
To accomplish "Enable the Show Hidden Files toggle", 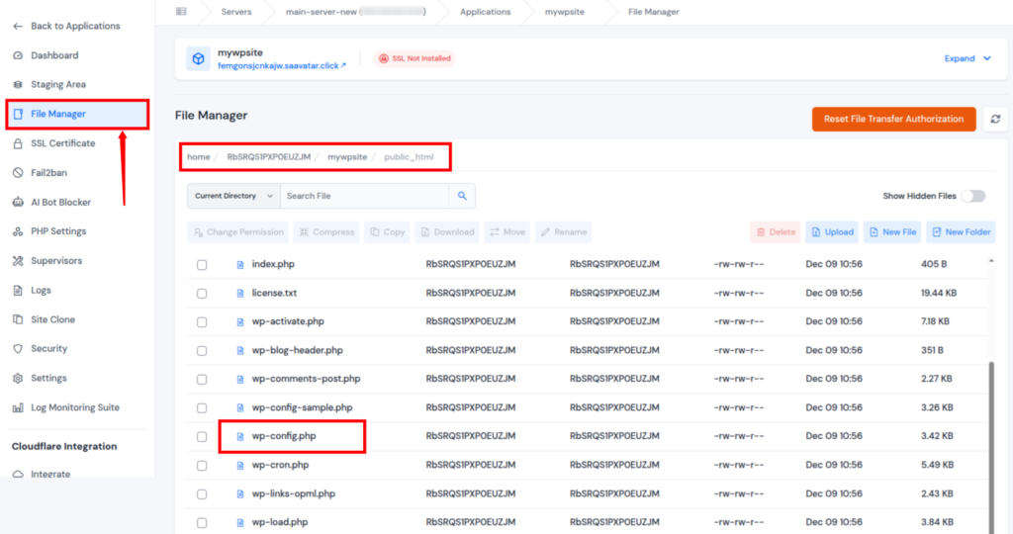I will coord(973,196).
